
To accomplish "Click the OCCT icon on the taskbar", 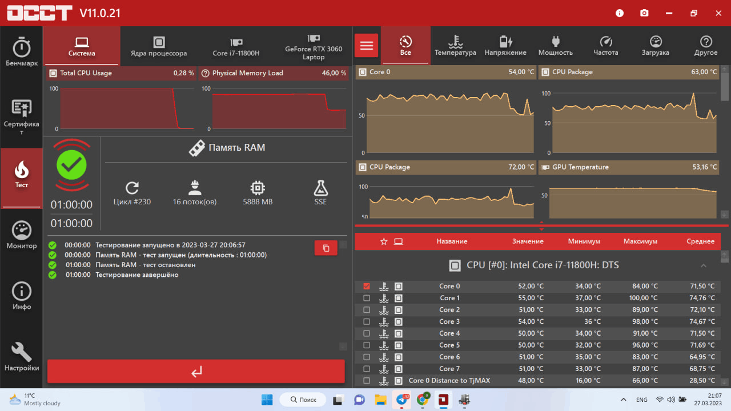I will (444, 400).
